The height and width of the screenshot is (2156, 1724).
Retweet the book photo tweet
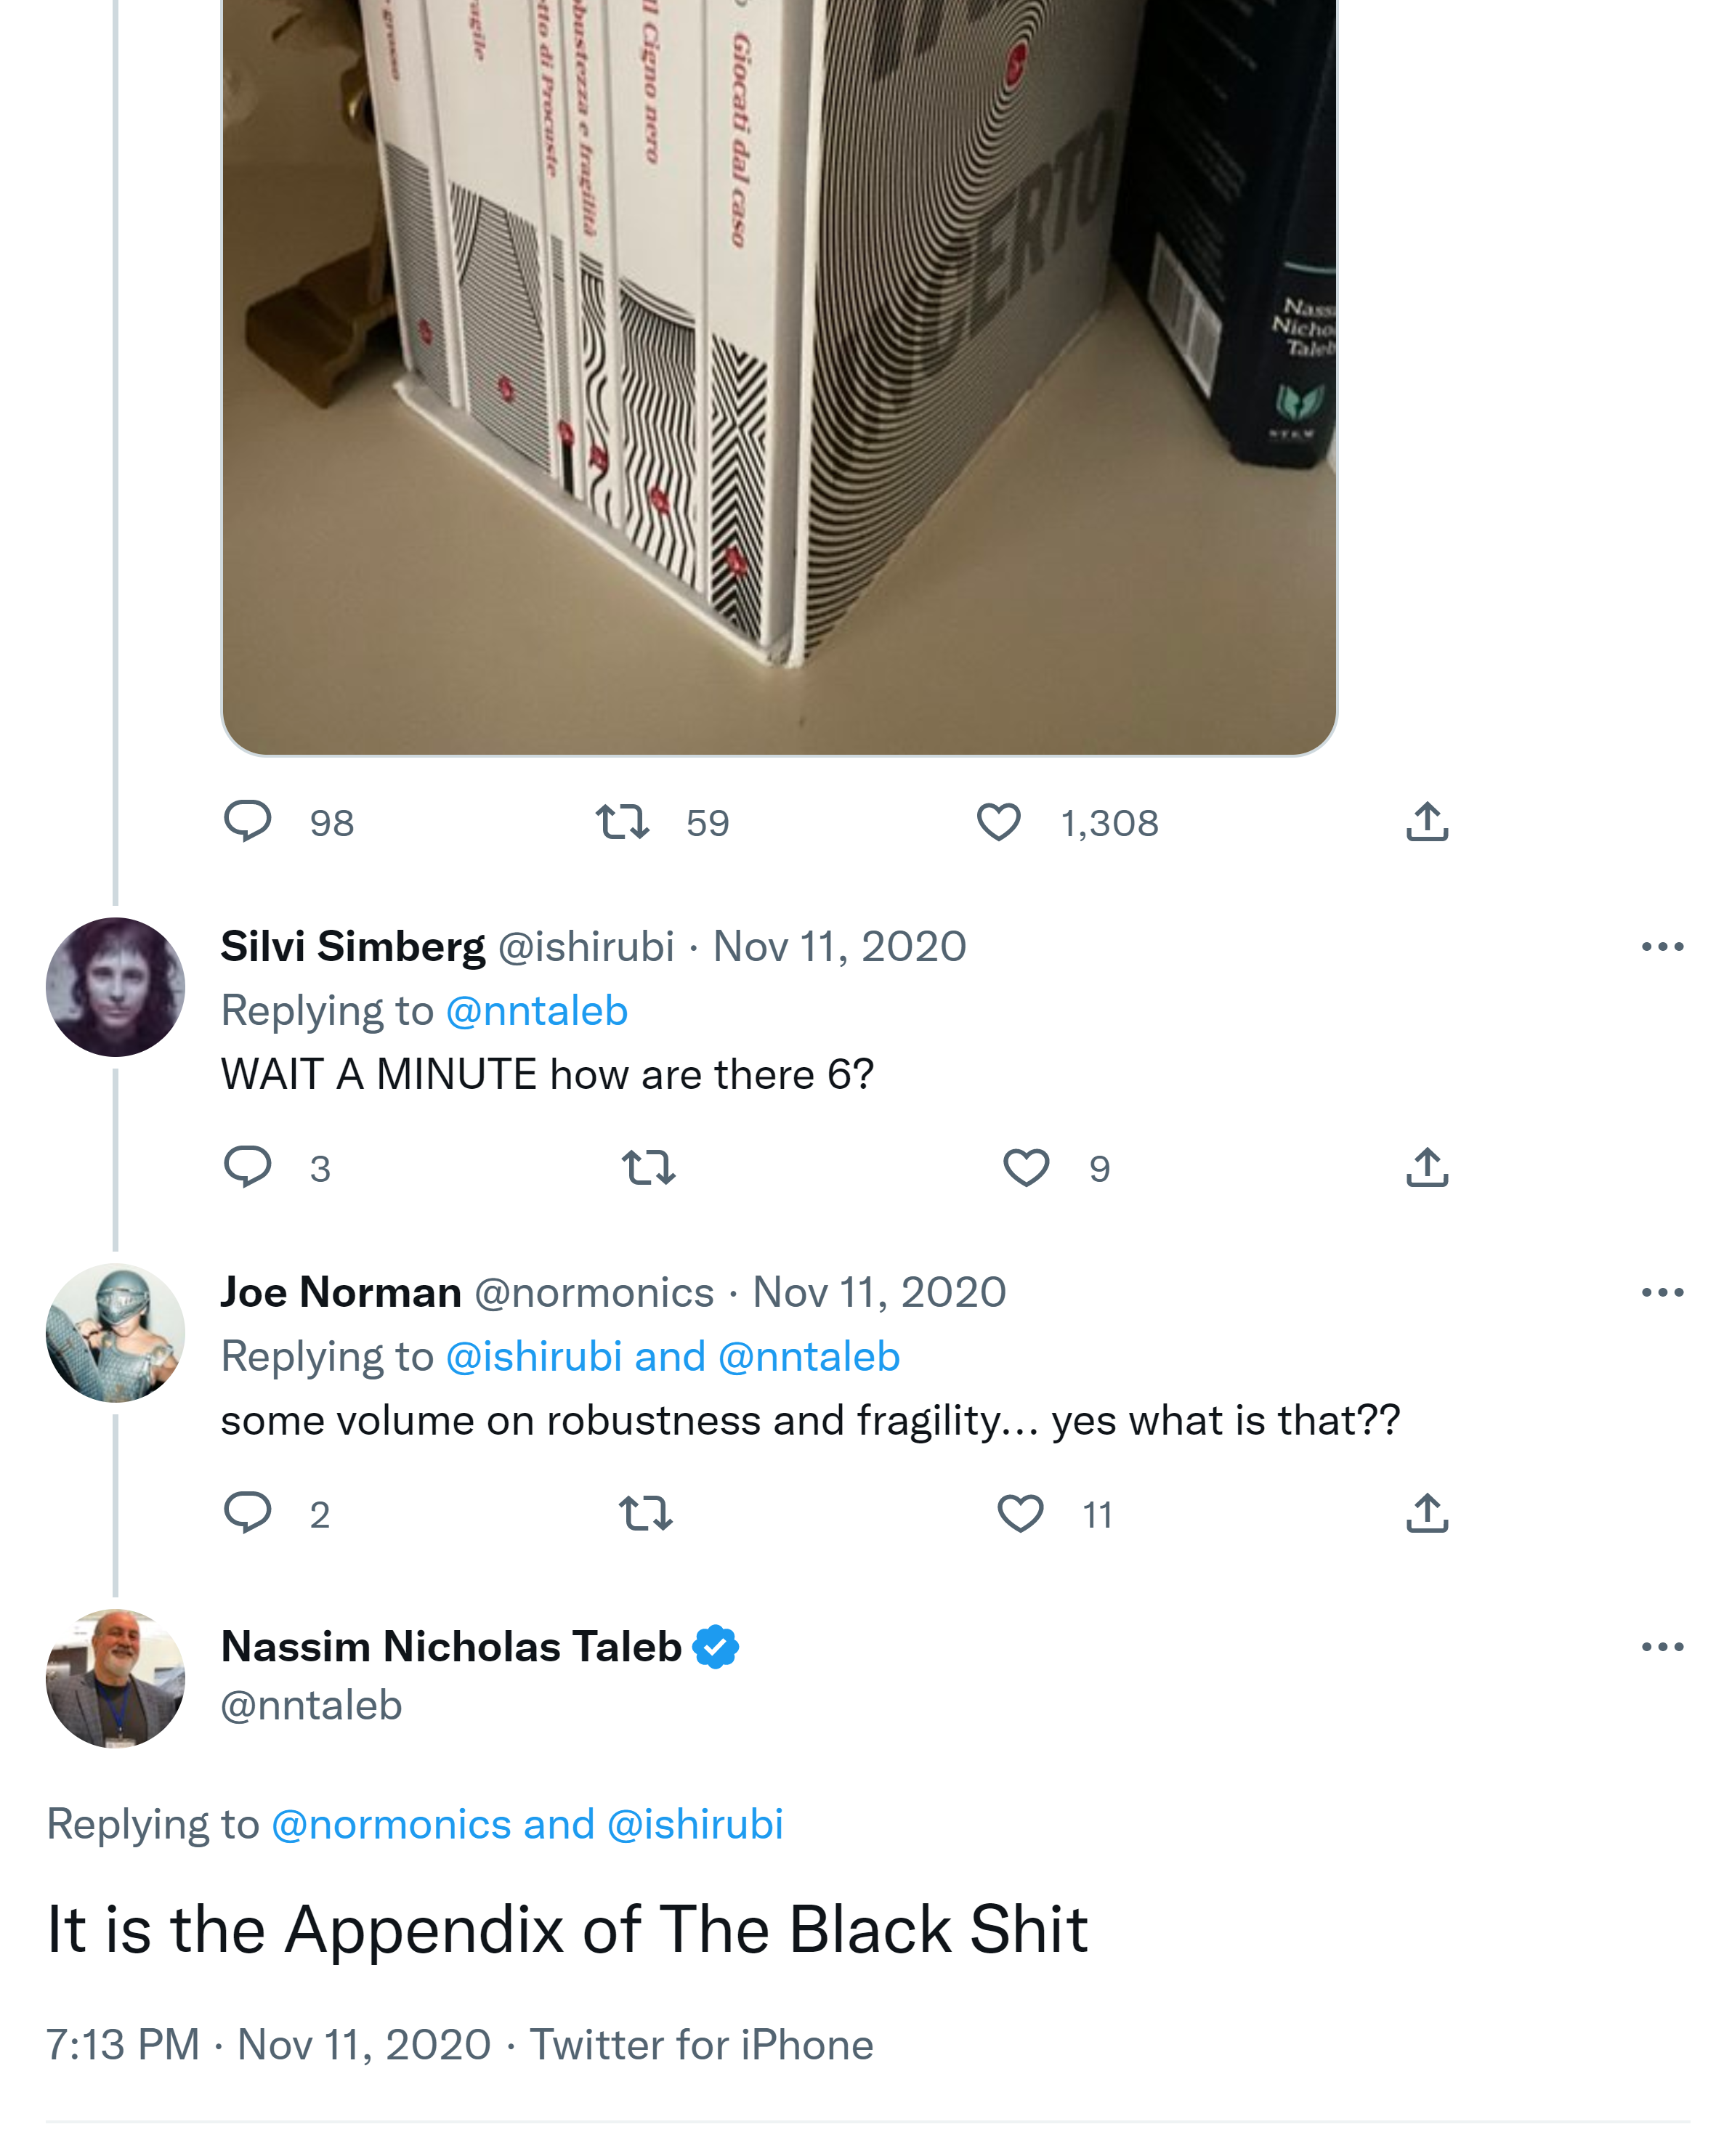[x=622, y=821]
